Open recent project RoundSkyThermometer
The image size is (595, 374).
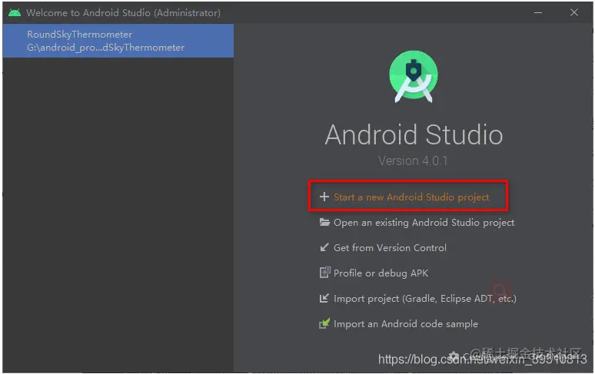tap(118, 41)
